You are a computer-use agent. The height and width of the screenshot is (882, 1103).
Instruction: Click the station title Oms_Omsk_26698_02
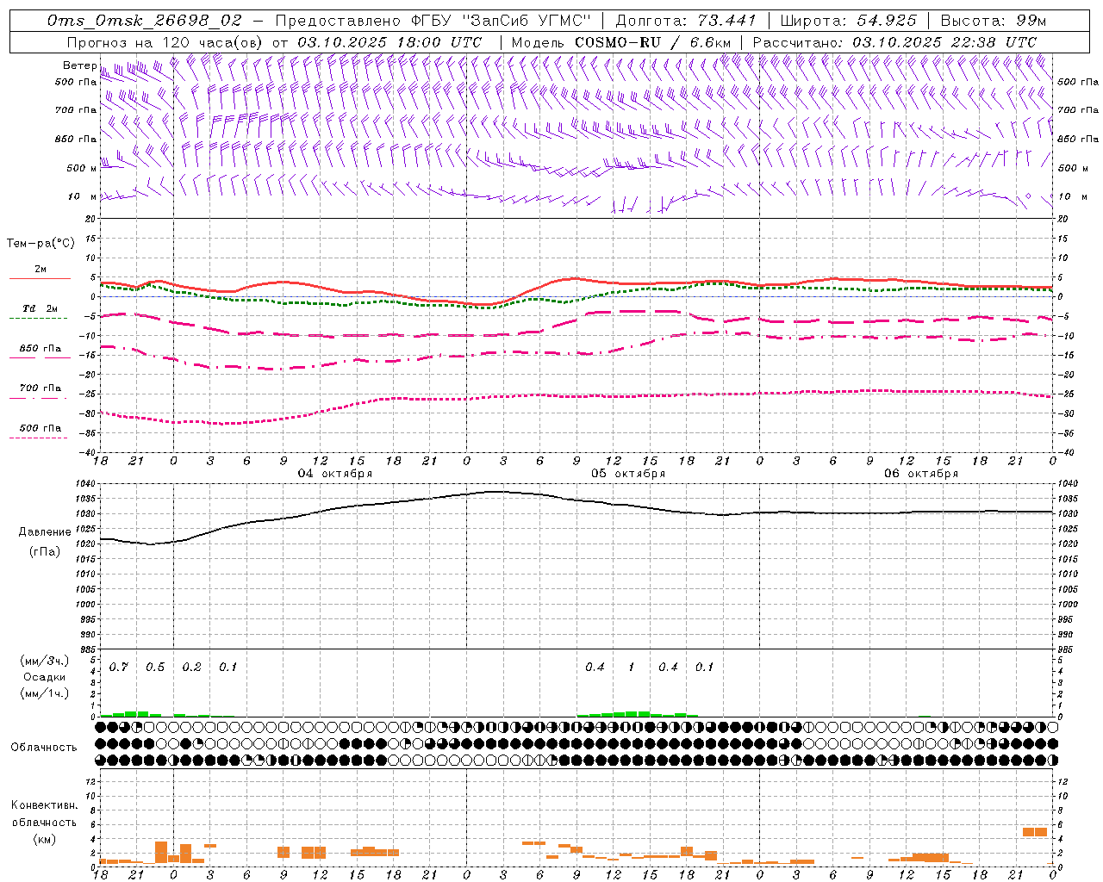(145, 21)
